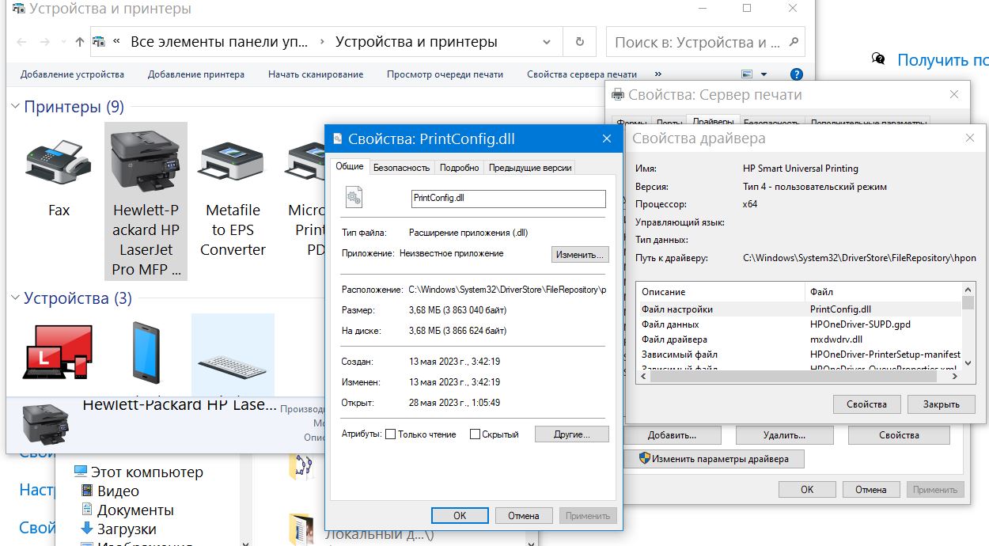Click the printer icon in Сервер печати title bar
This screenshot has width=989, height=546.
pyautogui.click(x=618, y=95)
